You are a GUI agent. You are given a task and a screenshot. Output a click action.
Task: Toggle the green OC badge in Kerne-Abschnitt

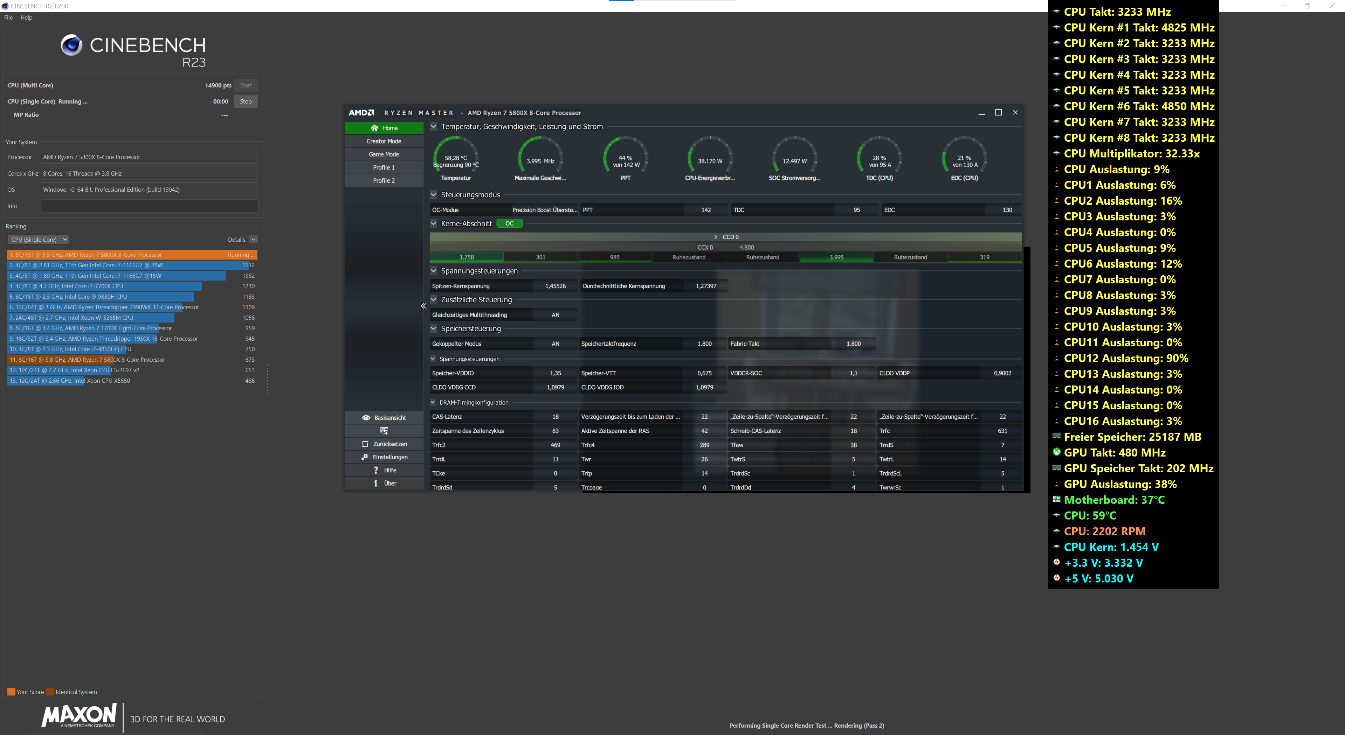click(x=509, y=223)
